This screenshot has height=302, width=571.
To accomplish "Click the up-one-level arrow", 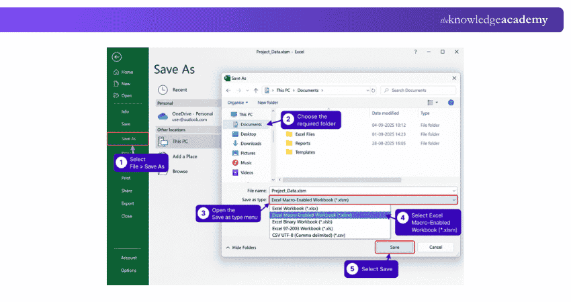I will coord(256,90).
